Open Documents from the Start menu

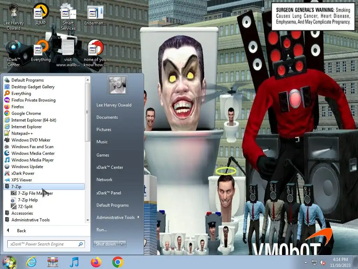[107, 117]
